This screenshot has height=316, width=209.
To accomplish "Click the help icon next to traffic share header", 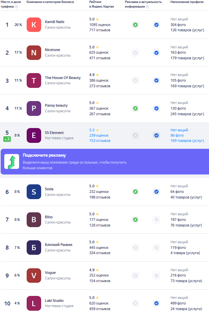I will coord(16,7).
